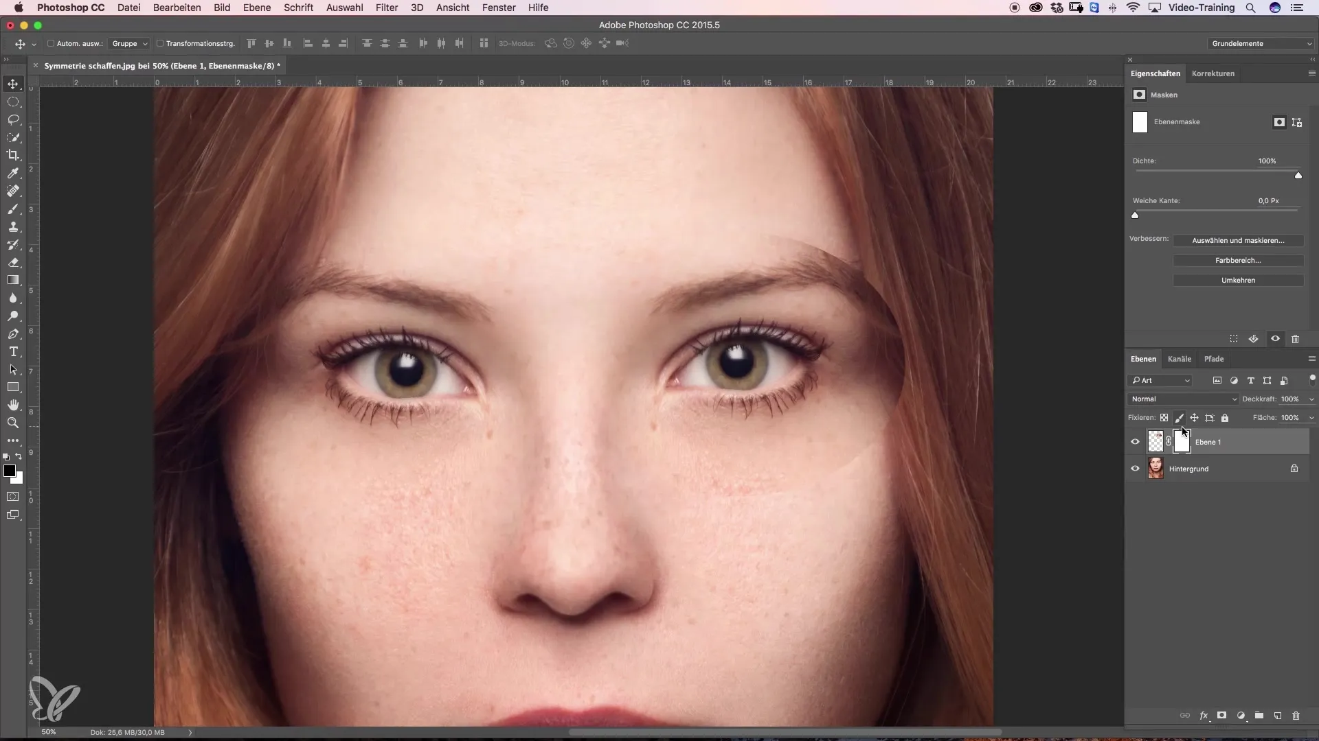Screen dimensions: 1319x741
Task: Open the tool preset picker arrow
Action: (34, 44)
